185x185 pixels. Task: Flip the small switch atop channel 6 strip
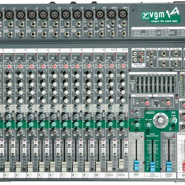click(x=56, y=58)
